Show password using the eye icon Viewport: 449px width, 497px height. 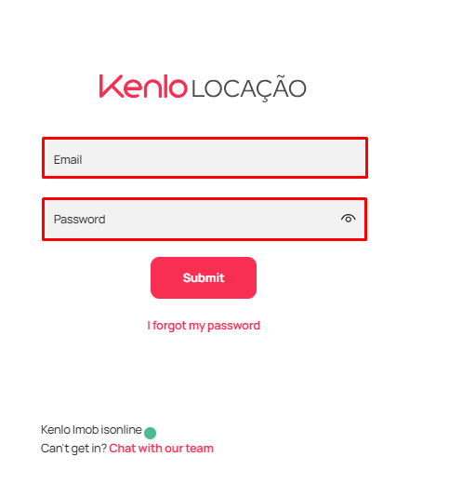pos(348,219)
